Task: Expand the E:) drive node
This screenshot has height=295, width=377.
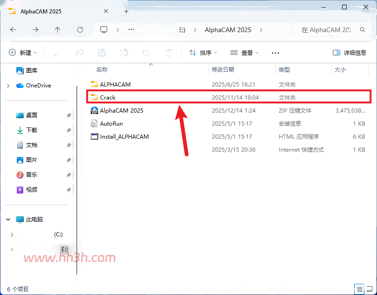Action: (x=12, y=249)
